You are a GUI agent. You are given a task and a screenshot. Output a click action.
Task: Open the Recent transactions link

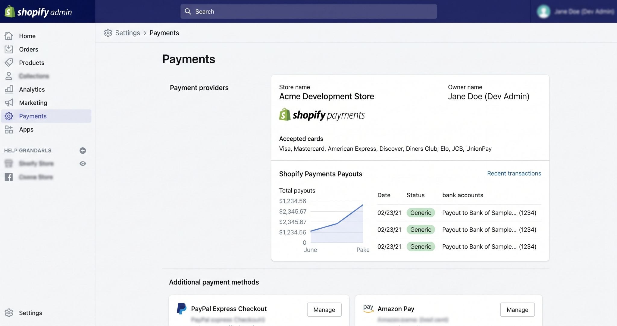point(514,173)
